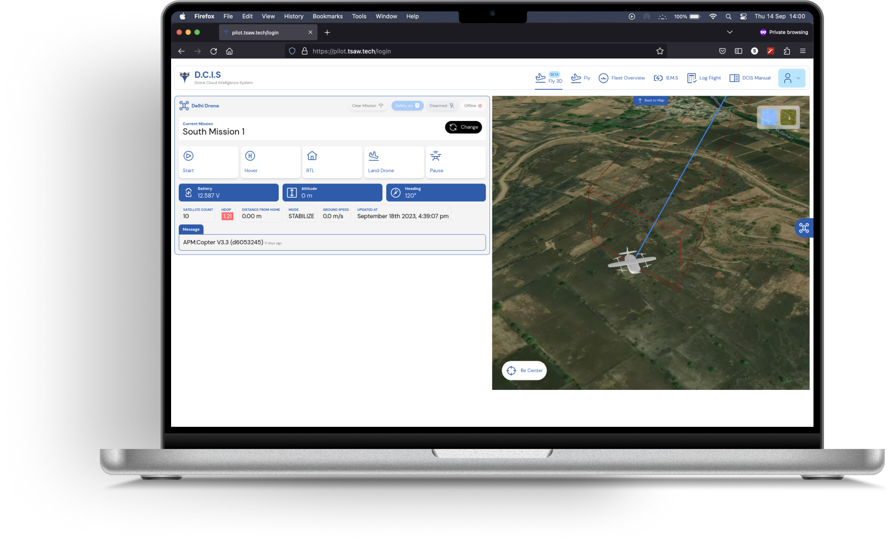Toggle the Safety on switch
The height and width of the screenshot is (540, 888).
point(407,106)
